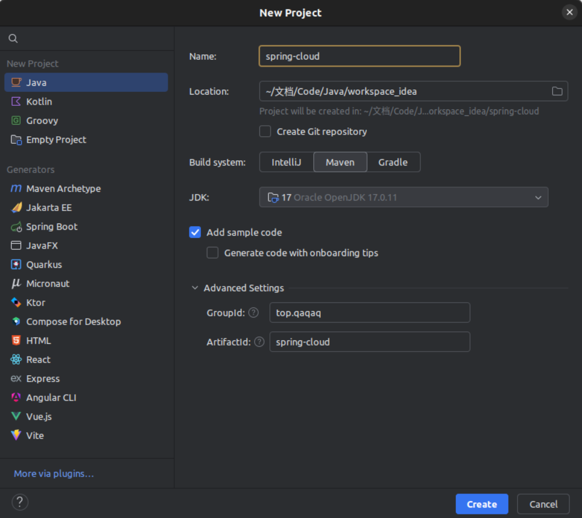
Task: Choose HTML generator
Action: [86, 340]
